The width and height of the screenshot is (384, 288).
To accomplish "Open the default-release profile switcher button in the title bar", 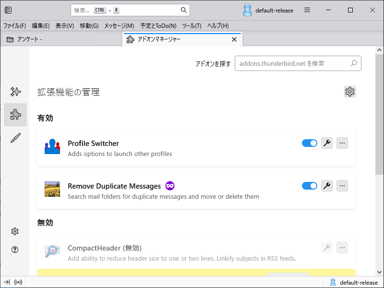I will pyautogui.click(x=268, y=10).
